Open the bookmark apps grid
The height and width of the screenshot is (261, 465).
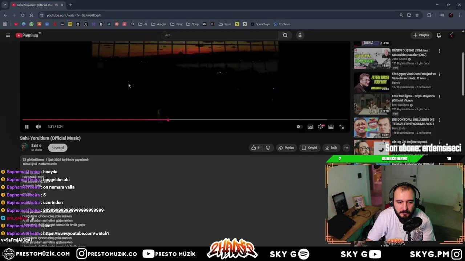pos(5,24)
